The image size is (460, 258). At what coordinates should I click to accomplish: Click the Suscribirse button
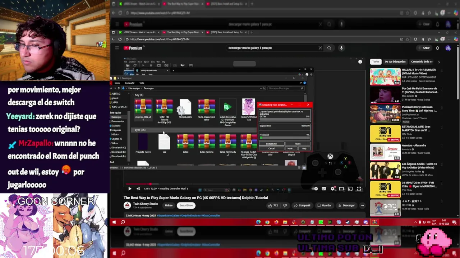[186, 206]
